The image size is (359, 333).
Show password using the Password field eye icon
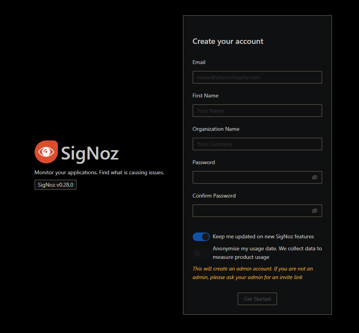(315, 177)
